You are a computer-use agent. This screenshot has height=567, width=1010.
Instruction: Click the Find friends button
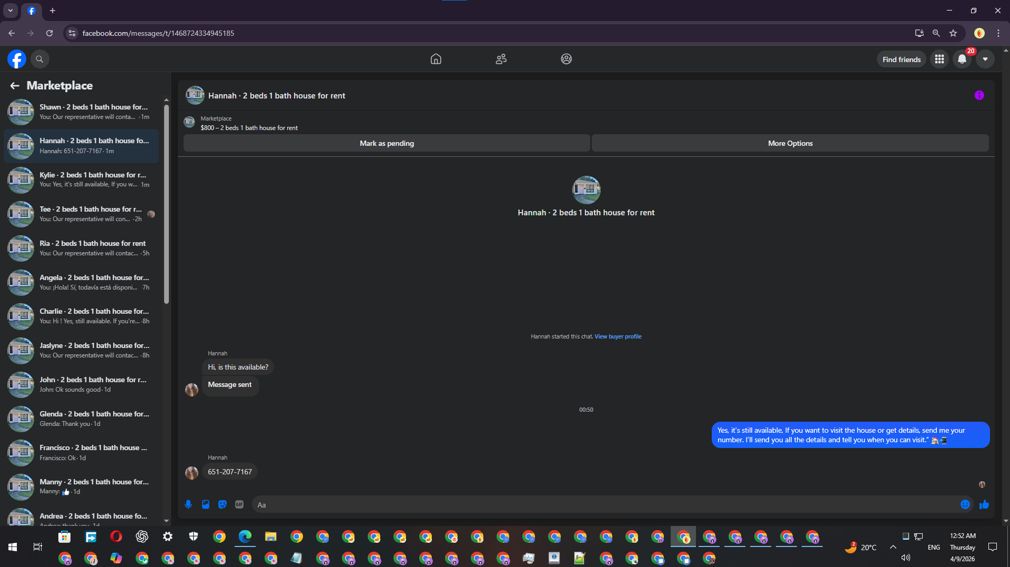click(902, 59)
